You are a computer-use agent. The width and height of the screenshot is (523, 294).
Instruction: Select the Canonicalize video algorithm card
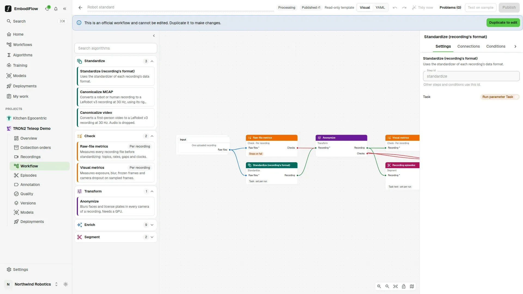(116, 118)
